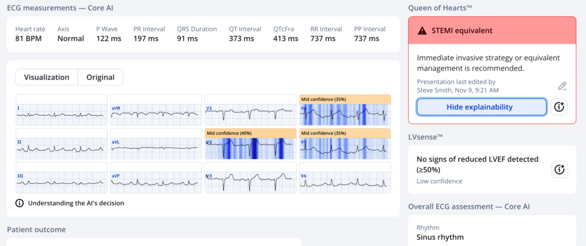Switch to the Original ECG view
The width and height of the screenshot is (586, 246).
(x=100, y=77)
